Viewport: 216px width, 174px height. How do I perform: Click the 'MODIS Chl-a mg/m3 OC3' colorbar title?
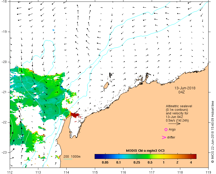tap(145, 151)
